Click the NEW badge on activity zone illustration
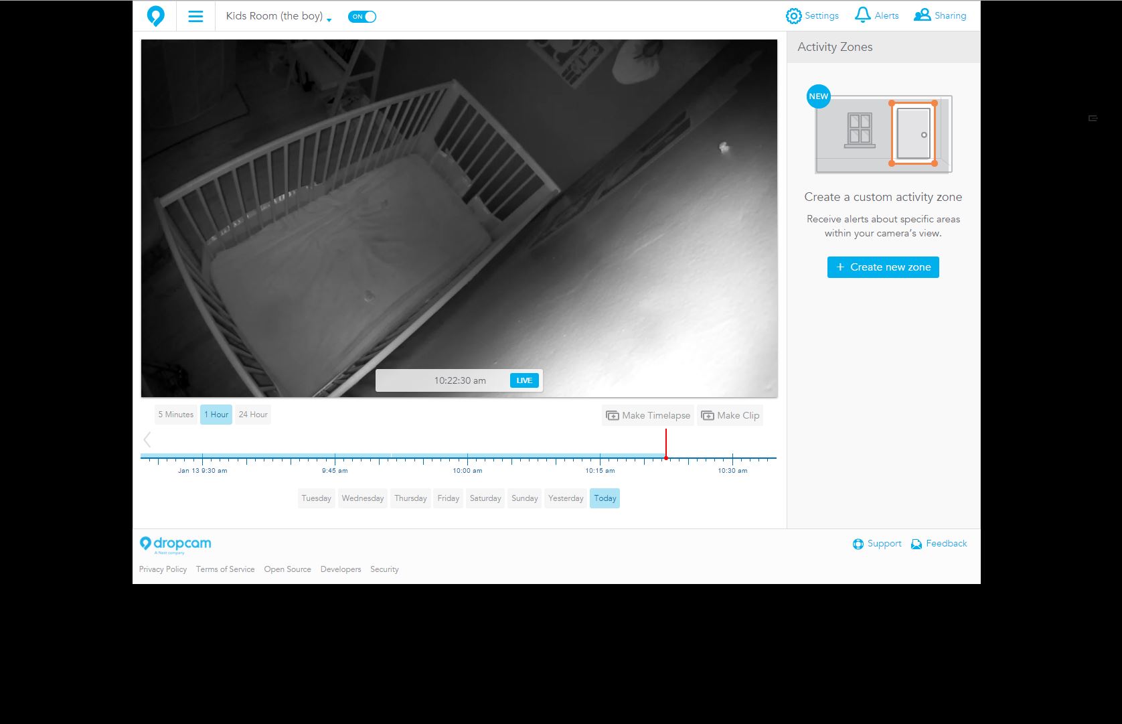Image resolution: width=1122 pixels, height=724 pixels. point(818,96)
